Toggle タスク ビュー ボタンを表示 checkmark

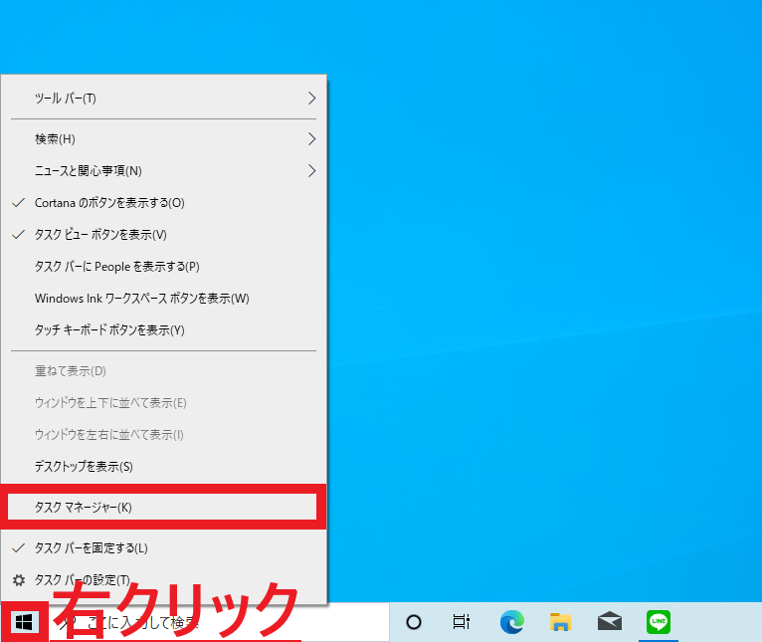pyautogui.click(x=100, y=235)
